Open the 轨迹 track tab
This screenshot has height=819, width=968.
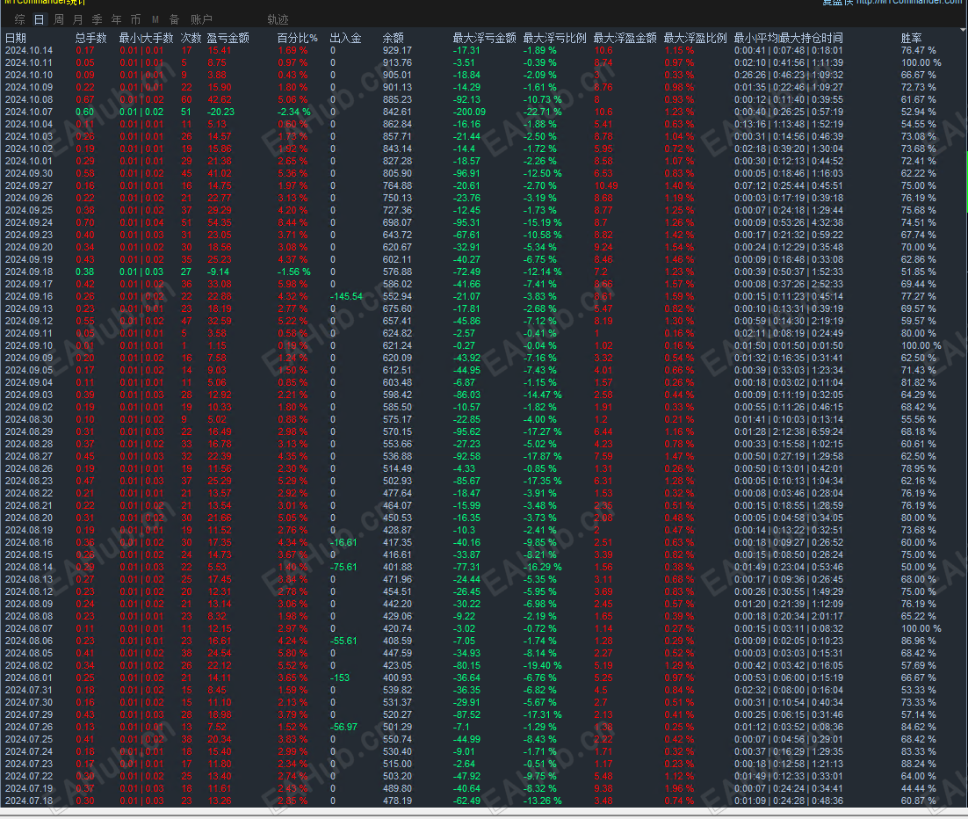click(x=278, y=19)
